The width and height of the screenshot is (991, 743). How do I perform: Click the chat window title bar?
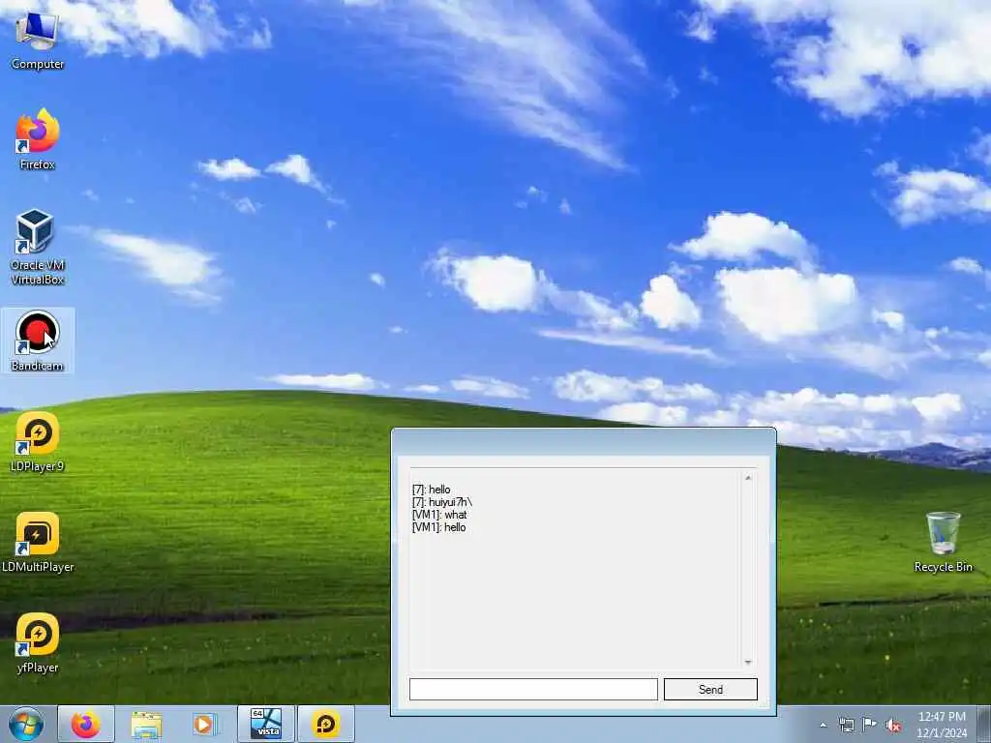584,442
